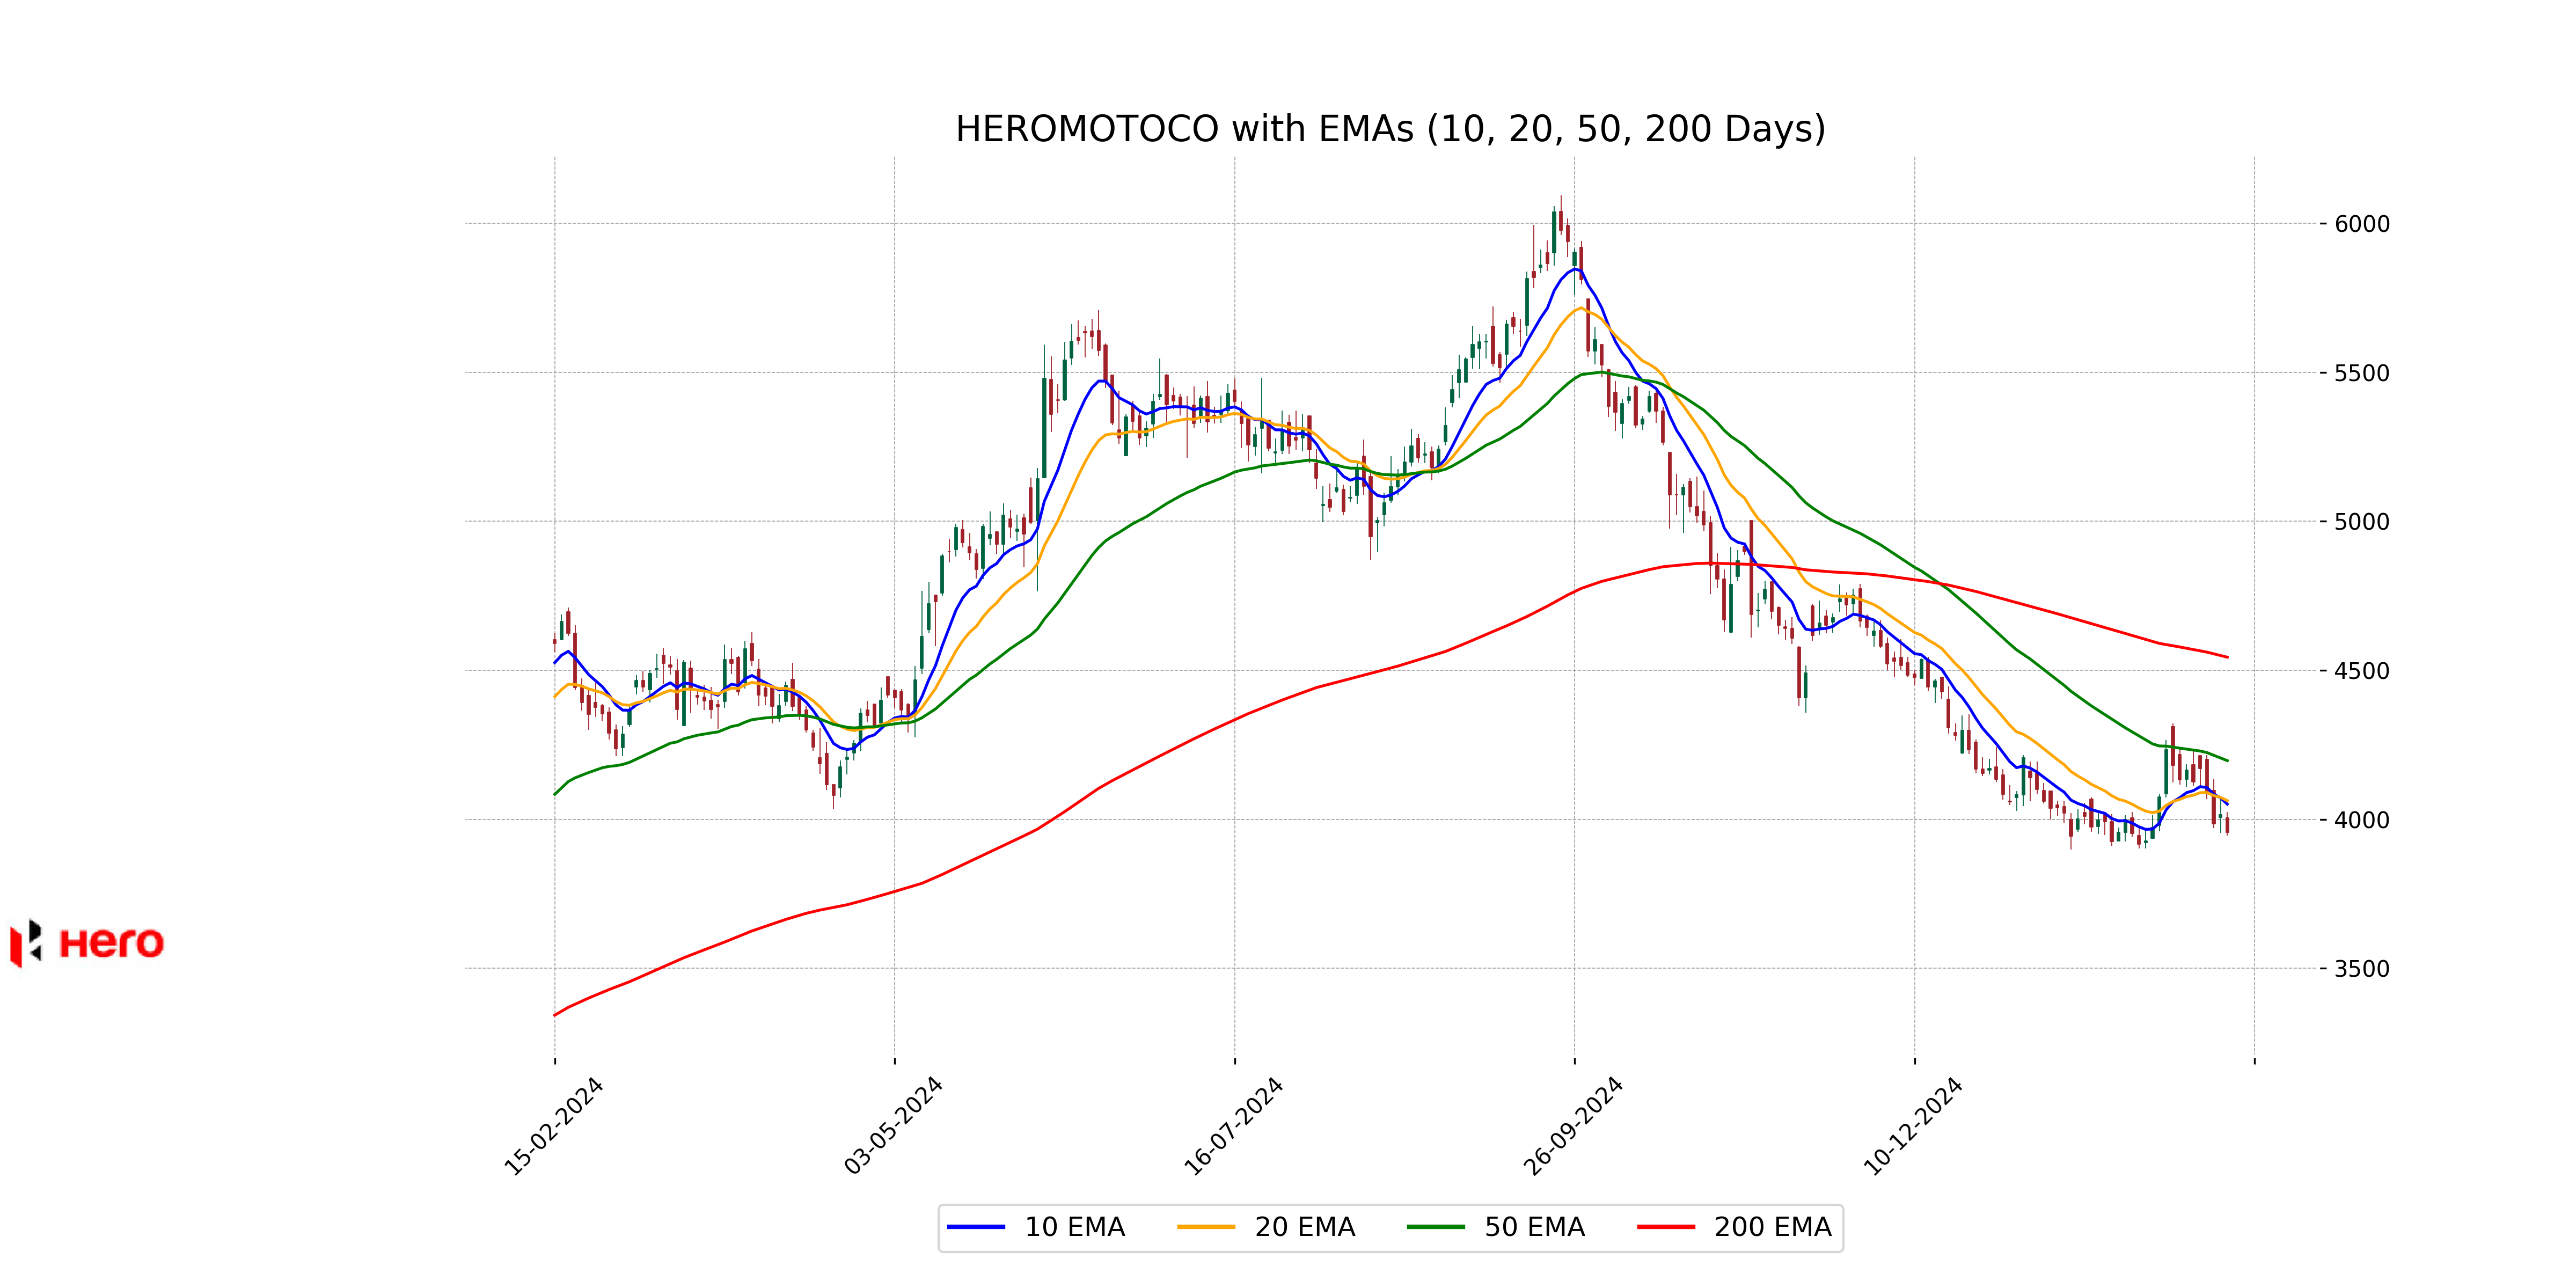The height and width of the screenshot is (1288, 2576).
Task: Click the red line swatch in legend
Action: 1666,1227
